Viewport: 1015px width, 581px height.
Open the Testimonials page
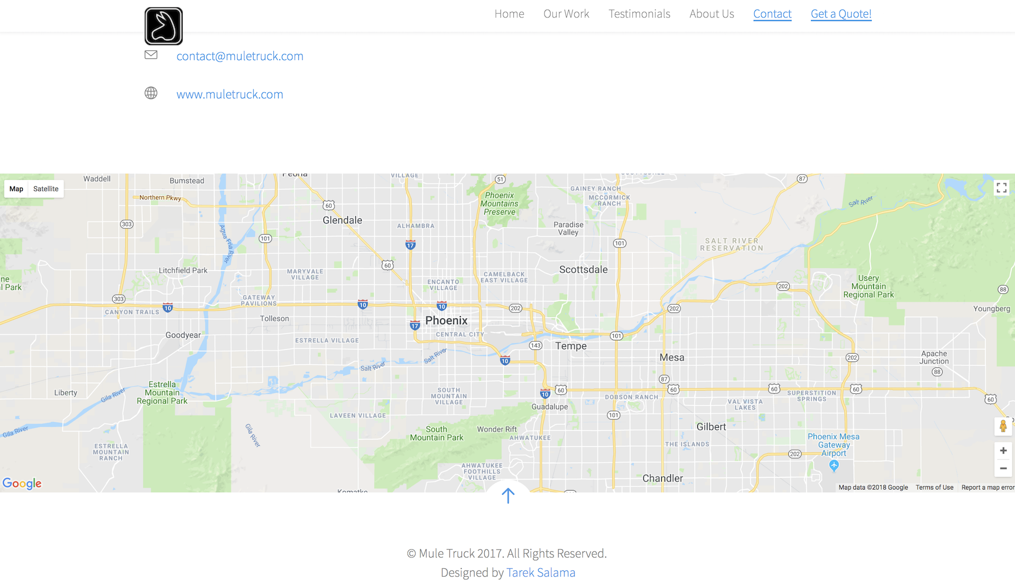(x=639, y=14)
